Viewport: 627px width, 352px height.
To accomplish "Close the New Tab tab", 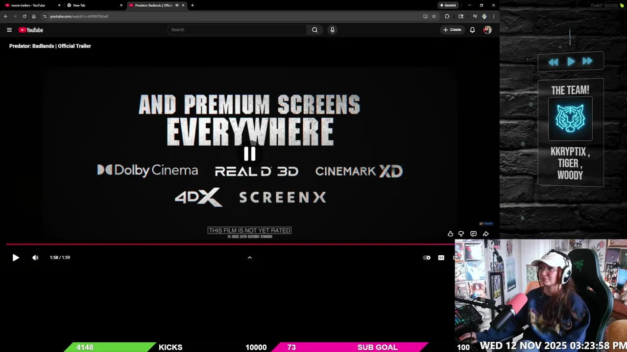I will 121,5.
